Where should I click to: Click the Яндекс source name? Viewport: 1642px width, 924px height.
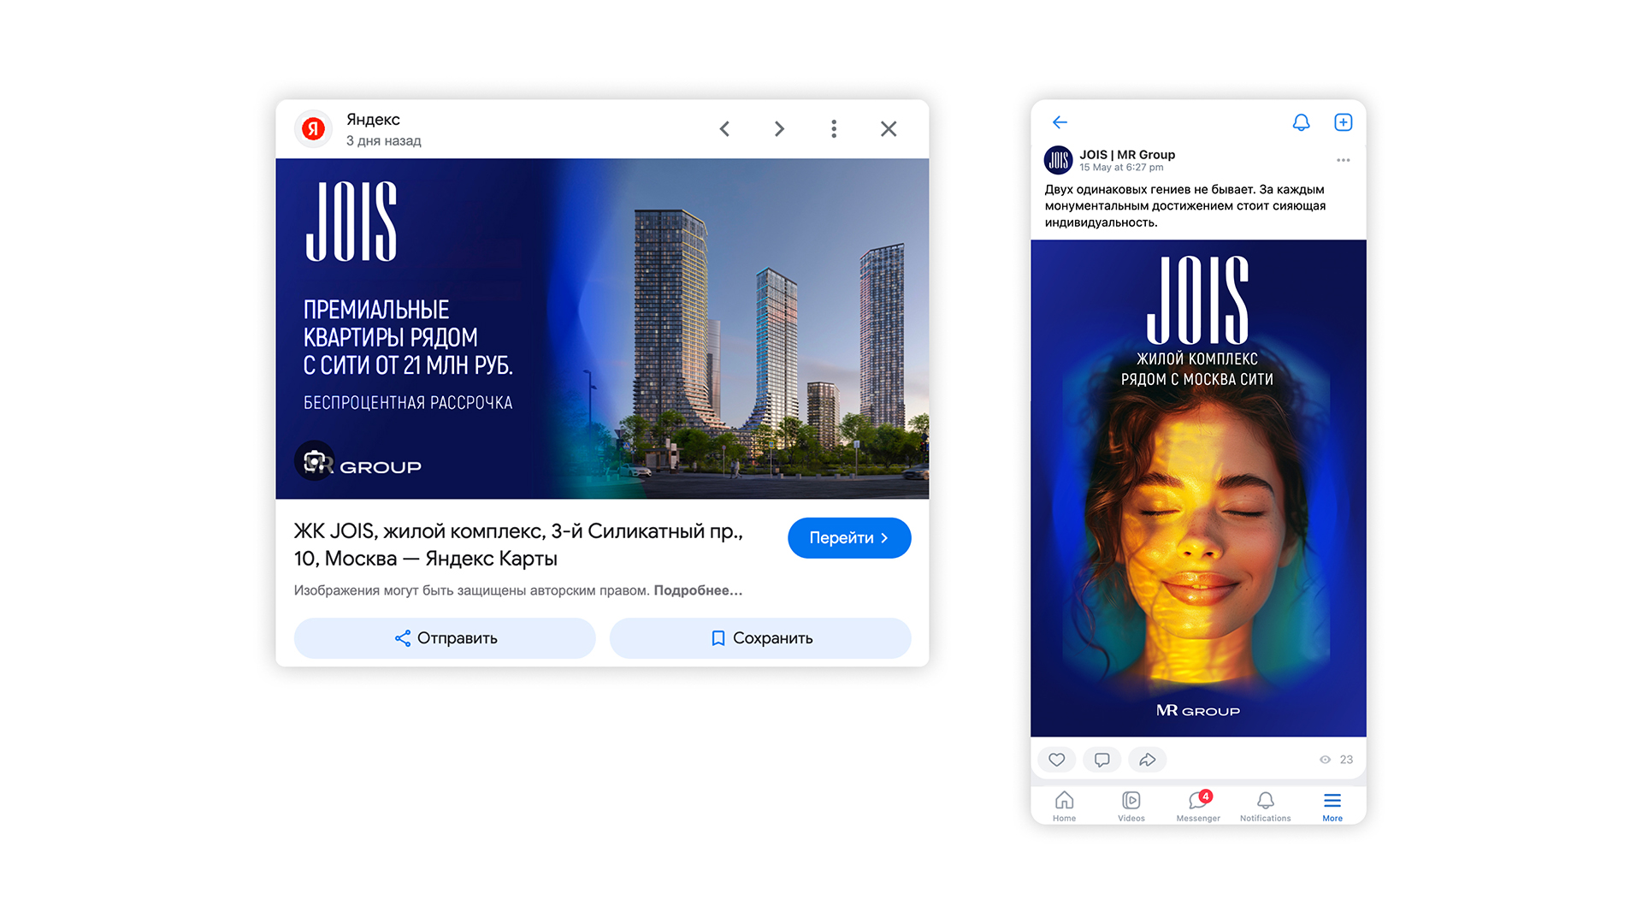pyautogui.click(x=373, y=120)
